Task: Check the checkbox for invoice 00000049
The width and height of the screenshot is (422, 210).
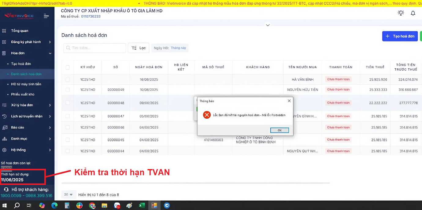Action: click(68, 89)
